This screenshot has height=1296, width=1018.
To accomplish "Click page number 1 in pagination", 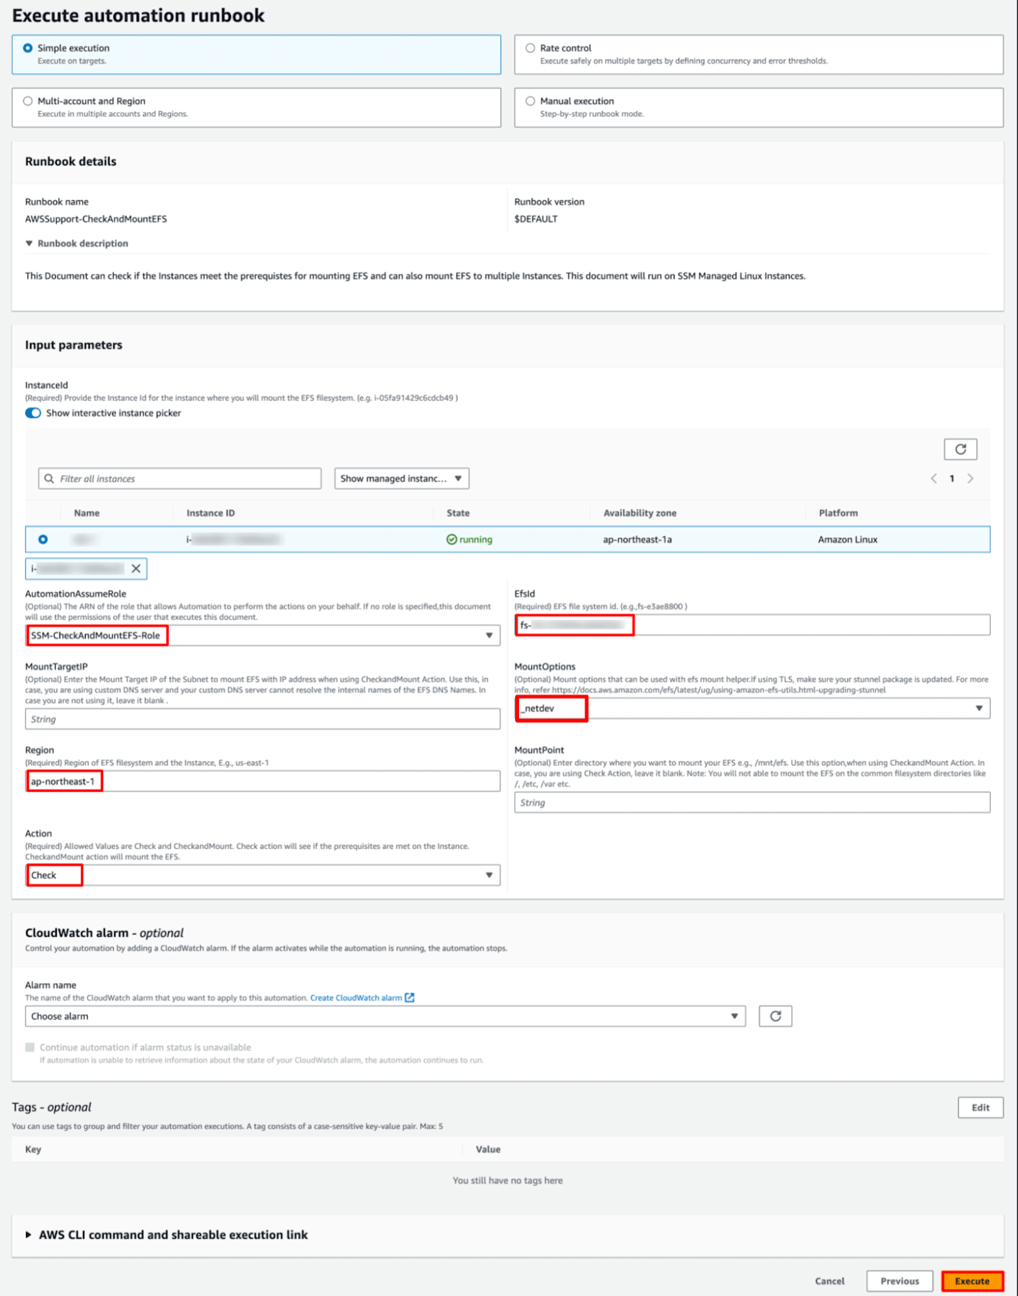I will tap(952, 479).
